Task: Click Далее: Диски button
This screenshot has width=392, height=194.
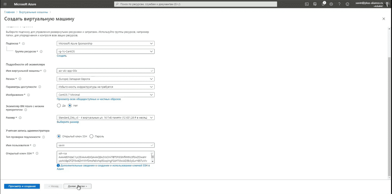Action: (x=77, y=186)
